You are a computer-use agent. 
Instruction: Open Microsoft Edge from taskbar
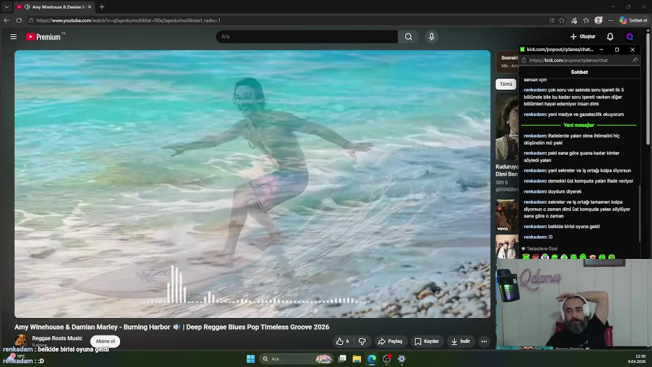[372, 359]
